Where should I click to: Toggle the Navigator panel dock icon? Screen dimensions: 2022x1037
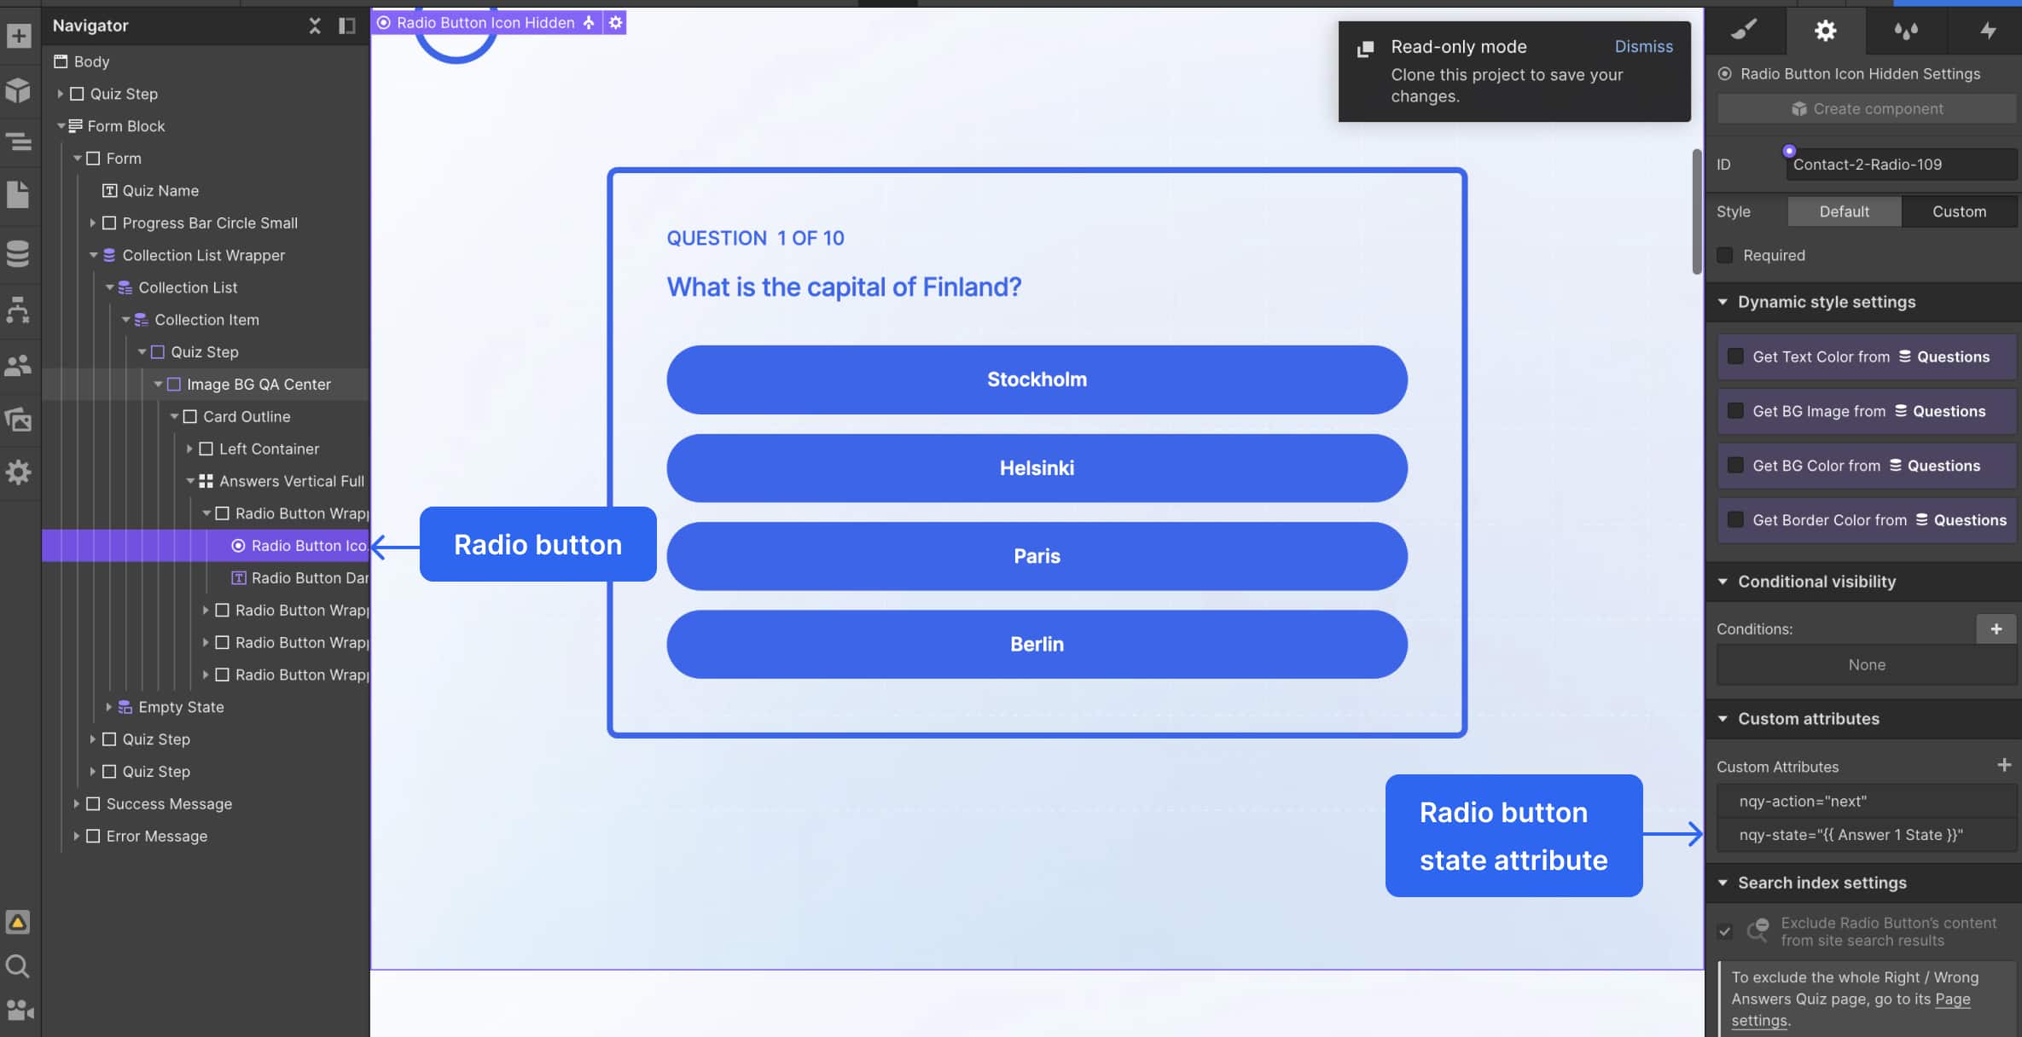coord(346,26)
